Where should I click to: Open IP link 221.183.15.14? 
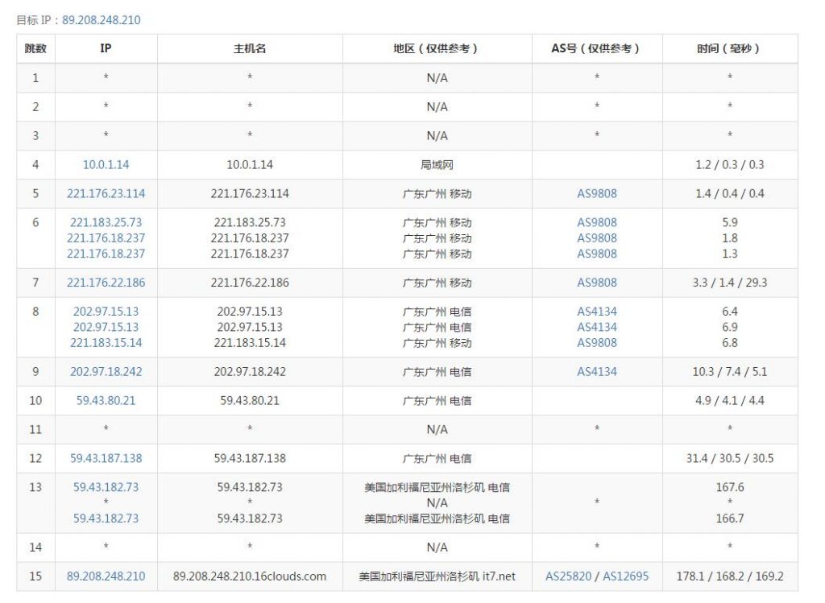coord(106,342)
